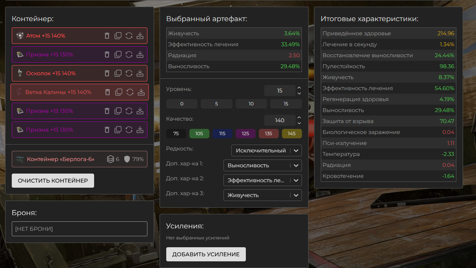Select the purple quality swatch 125
The height and width of the screenshot is (268, 476).
[x=245, y=134]
